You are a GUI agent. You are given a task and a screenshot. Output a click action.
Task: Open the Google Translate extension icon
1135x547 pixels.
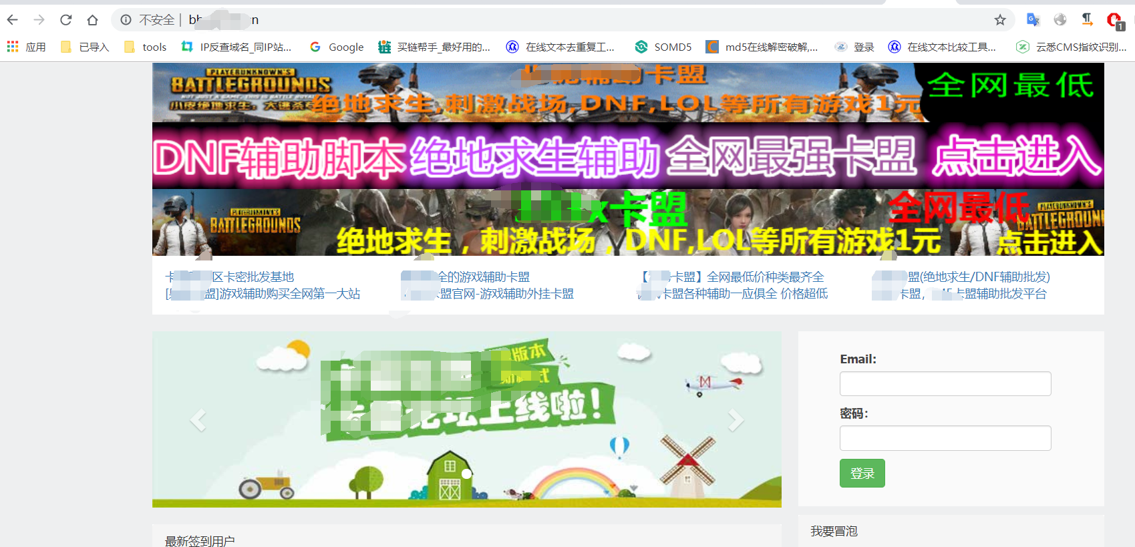(x=1033, y=20)
